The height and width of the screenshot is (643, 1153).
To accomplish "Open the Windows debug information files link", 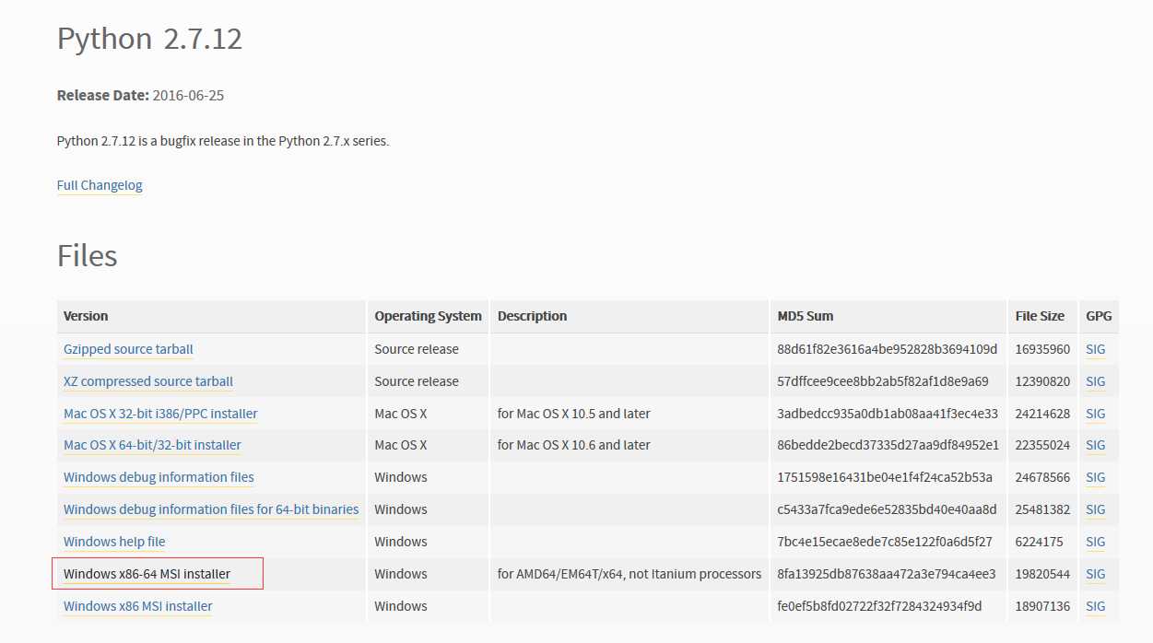I will click(159, 477).
